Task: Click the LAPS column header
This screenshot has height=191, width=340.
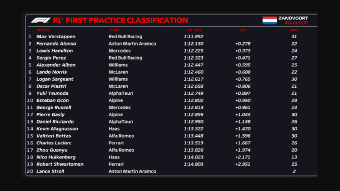Action: (x=294, y=30)
